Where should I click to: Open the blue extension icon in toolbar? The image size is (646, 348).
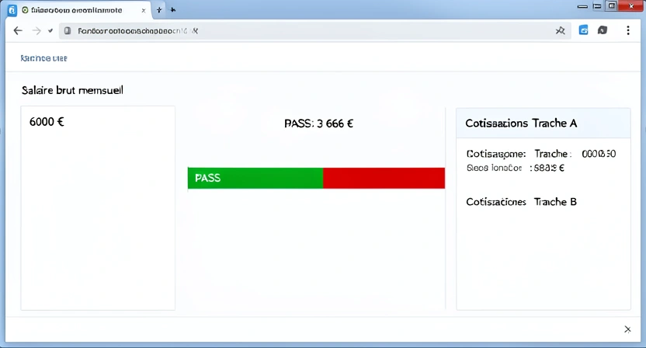click(584, 31)
